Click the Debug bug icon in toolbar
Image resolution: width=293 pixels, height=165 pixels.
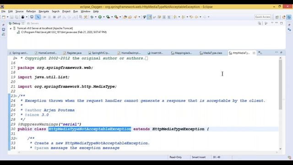92,17
